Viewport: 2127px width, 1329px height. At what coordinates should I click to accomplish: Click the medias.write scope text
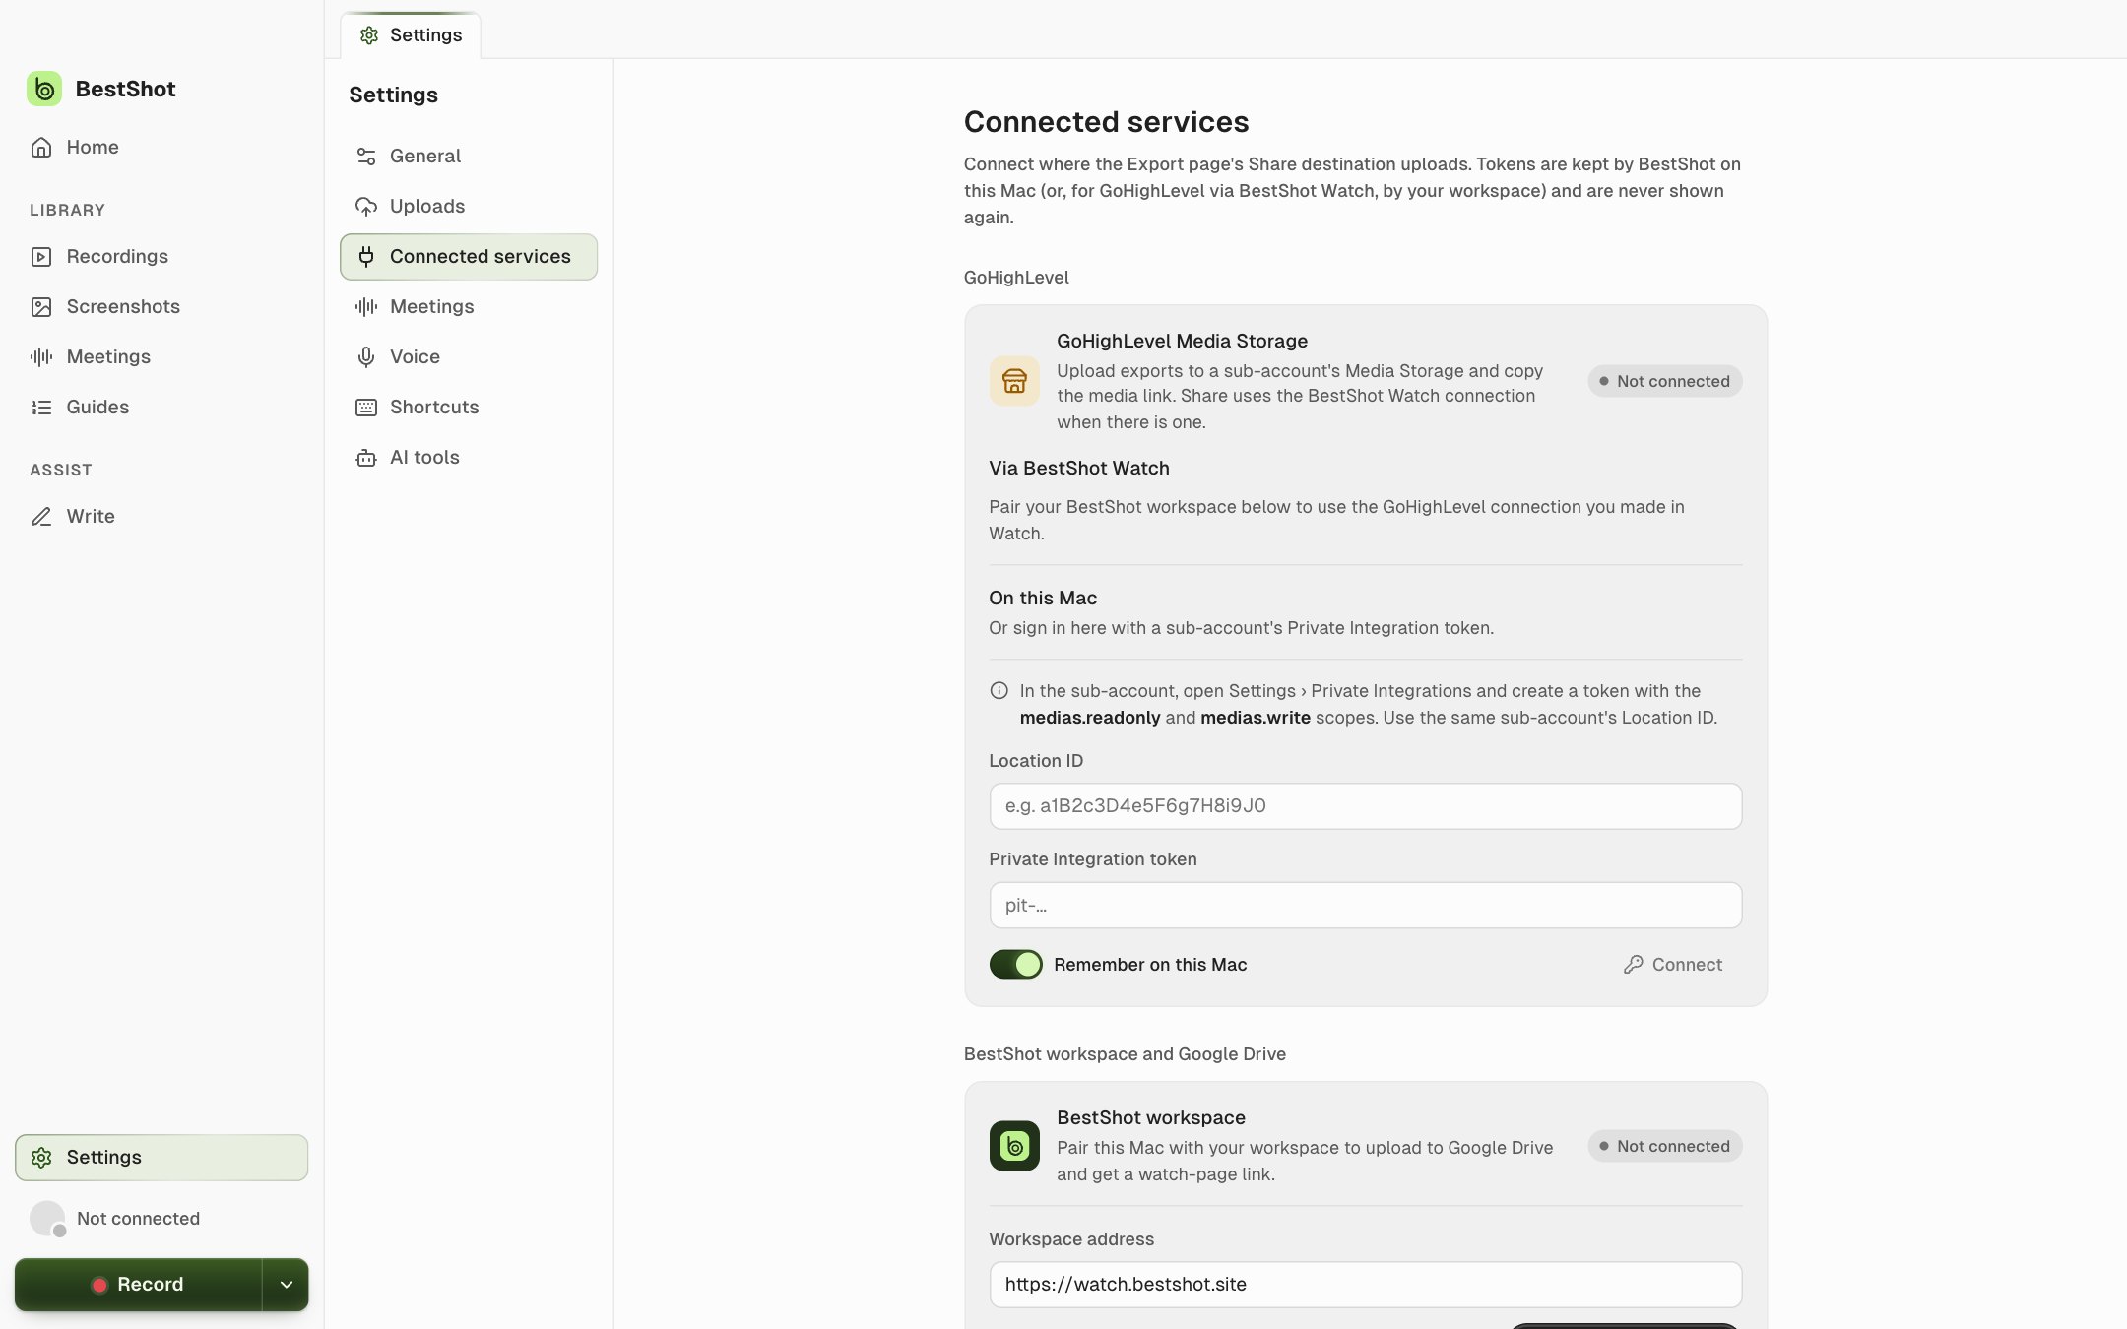pos(1255,718)
